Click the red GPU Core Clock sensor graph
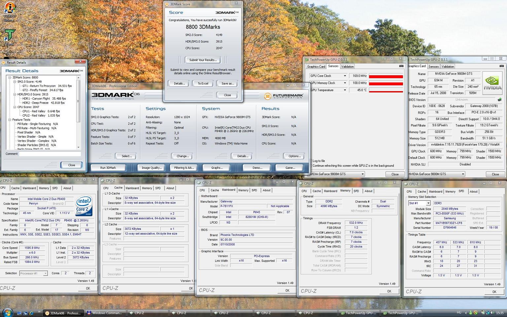 coord(386,76)
